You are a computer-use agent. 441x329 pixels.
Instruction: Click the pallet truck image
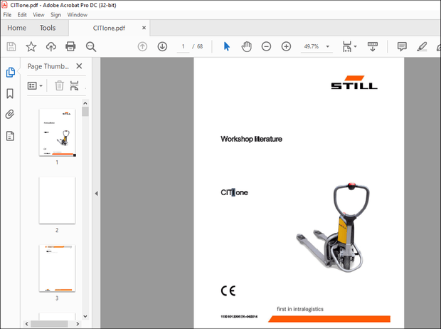332,228
